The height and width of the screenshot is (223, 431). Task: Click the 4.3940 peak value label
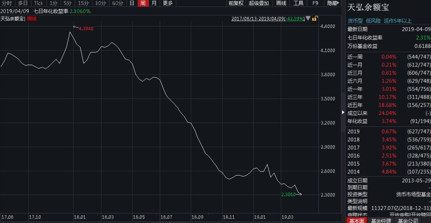click(x=86, y=29)
